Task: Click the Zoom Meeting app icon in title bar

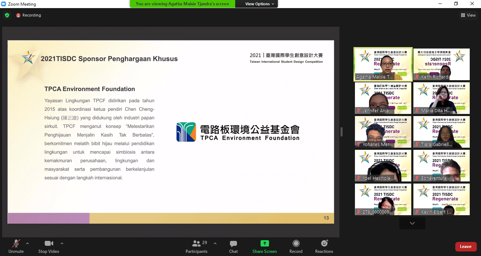Action: (x=4, y=4)
